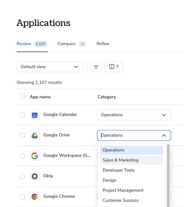The width and height of the screenshot is (184, 207).
Task: Click the 1,107 count badge on Review
Action: pos(41,44)
